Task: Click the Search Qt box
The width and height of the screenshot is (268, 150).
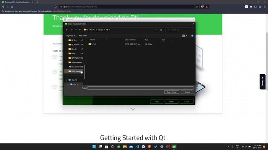Action: [180, 30]
